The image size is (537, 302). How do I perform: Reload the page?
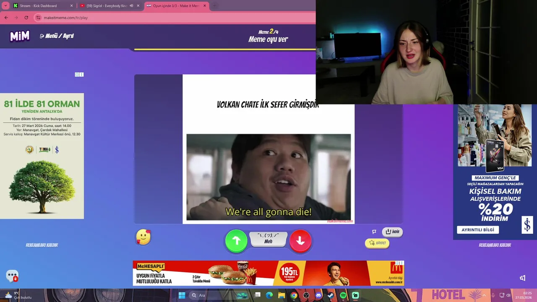click(26, 18)
